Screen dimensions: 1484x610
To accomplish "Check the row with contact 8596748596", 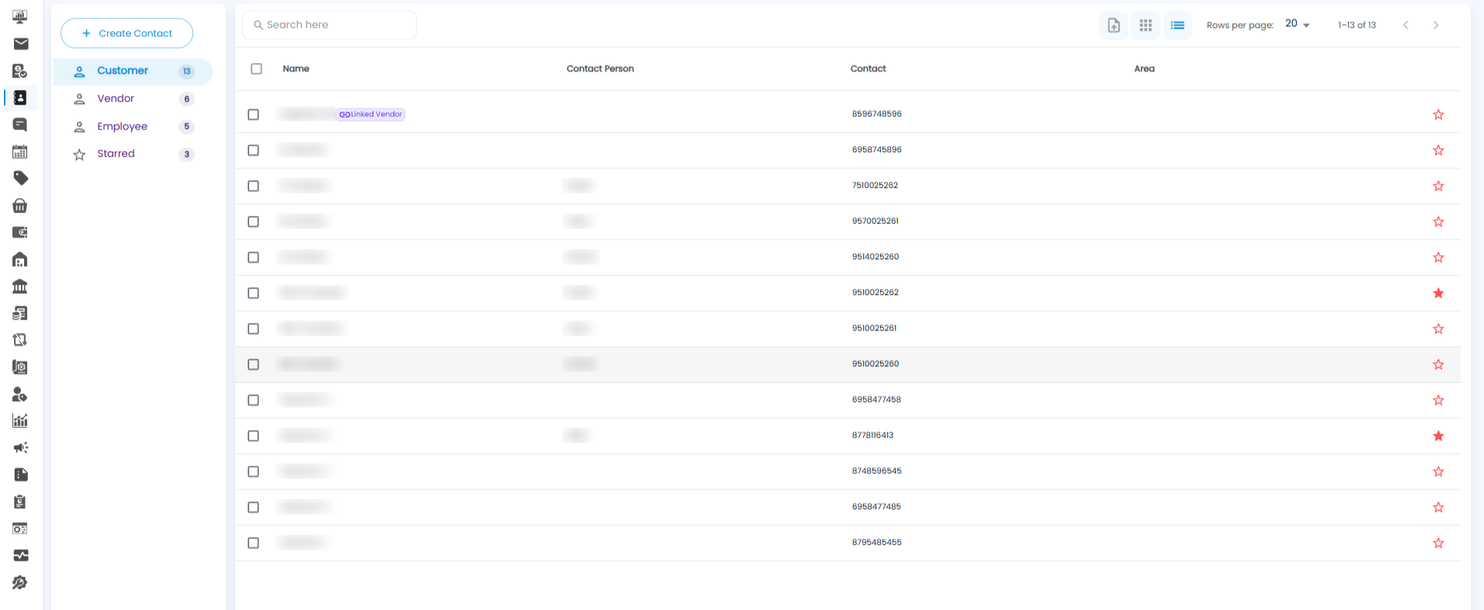I will 253,115.
